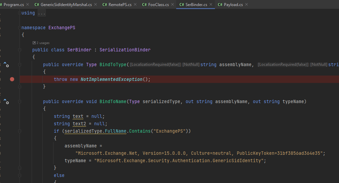Viewport: 339px width, 183px height.
Task: Switch to the FooClass.cs tab
Action: pyautogui.click(x=155, y=5)
